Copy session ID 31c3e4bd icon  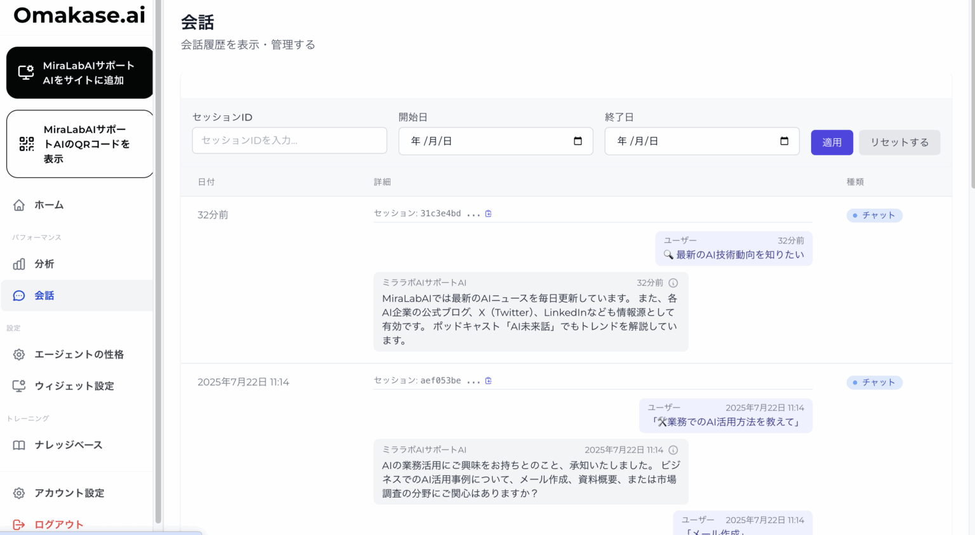[x=488, y=214]
